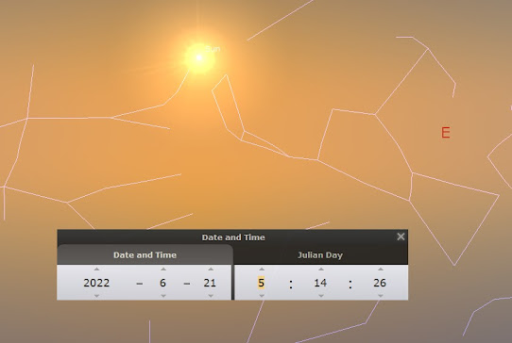Increase the hour value with up arrow

point(262,269)
